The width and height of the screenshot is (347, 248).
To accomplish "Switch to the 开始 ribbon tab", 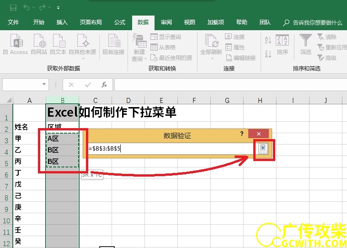I will (38, 22).
